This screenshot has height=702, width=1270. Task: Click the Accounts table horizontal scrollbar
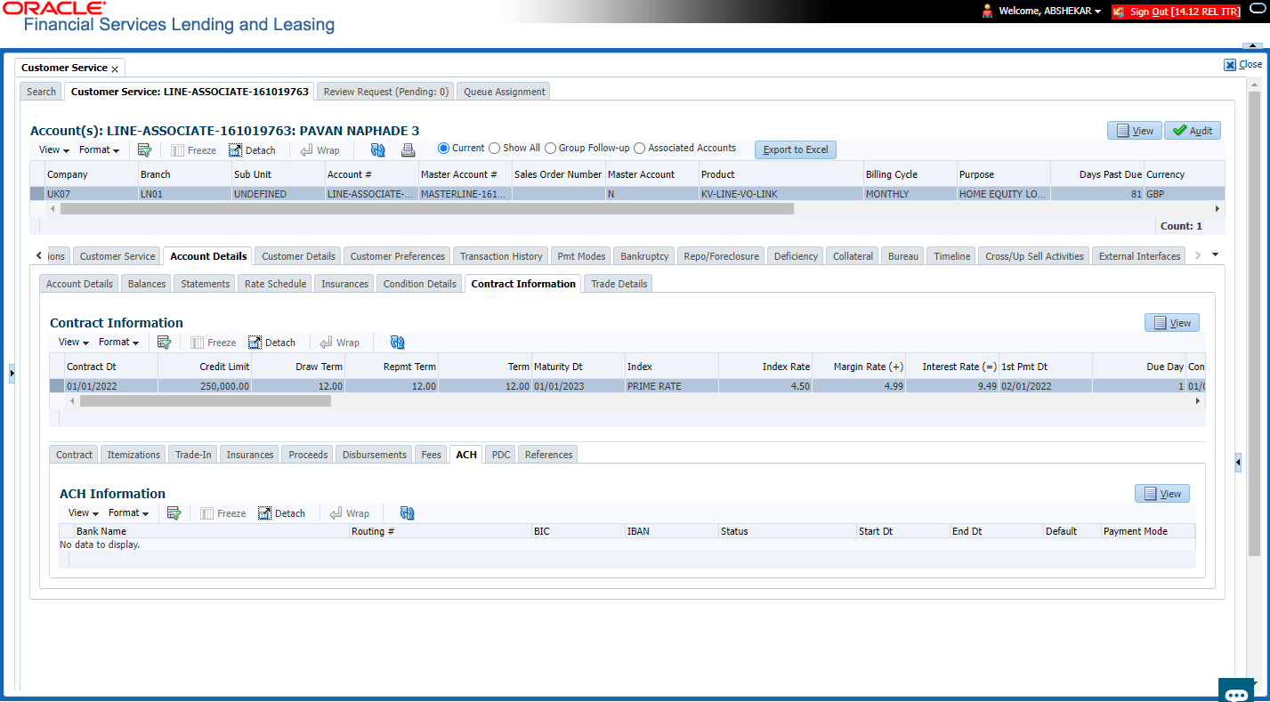click(426, 208)
